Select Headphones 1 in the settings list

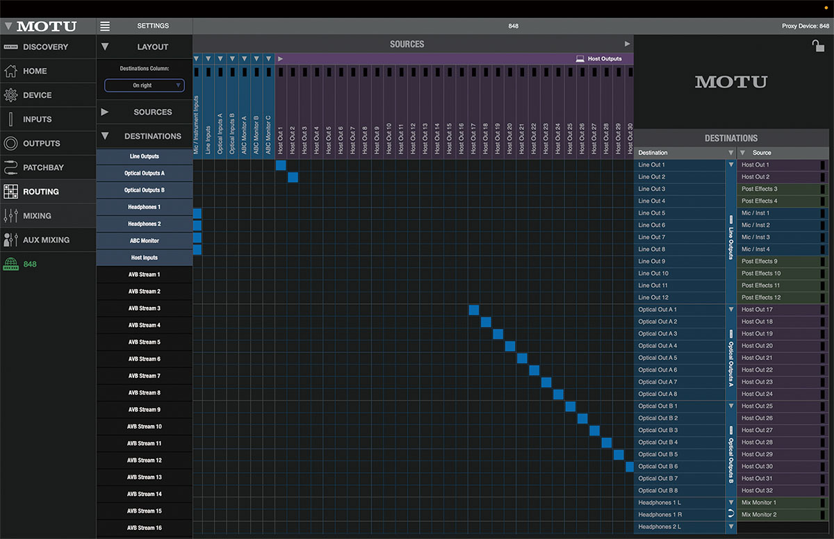point(145,207)
